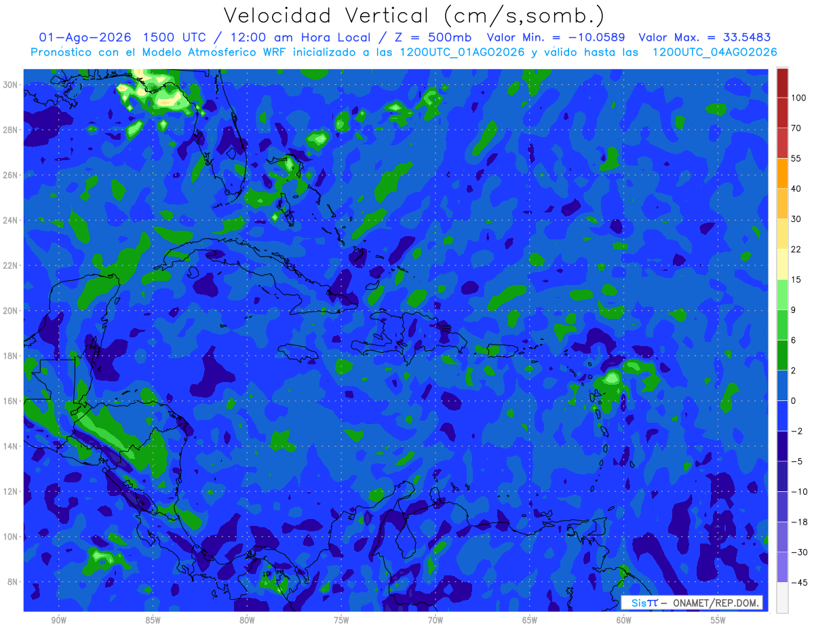
Task: Pick the bright blue colorbar segment between -2 and 0
Action: coord(782,416)
